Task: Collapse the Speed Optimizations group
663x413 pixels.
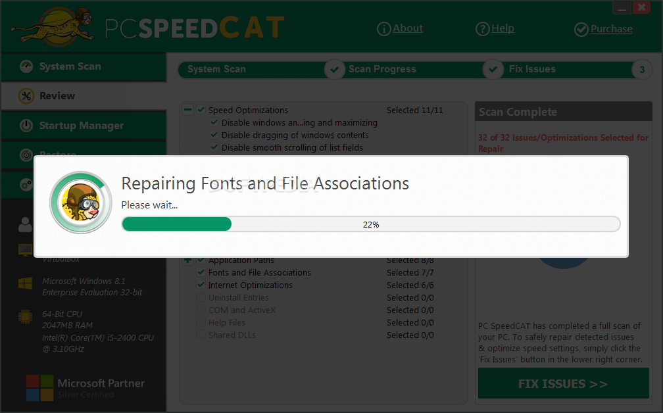Action: click(187, 110)
